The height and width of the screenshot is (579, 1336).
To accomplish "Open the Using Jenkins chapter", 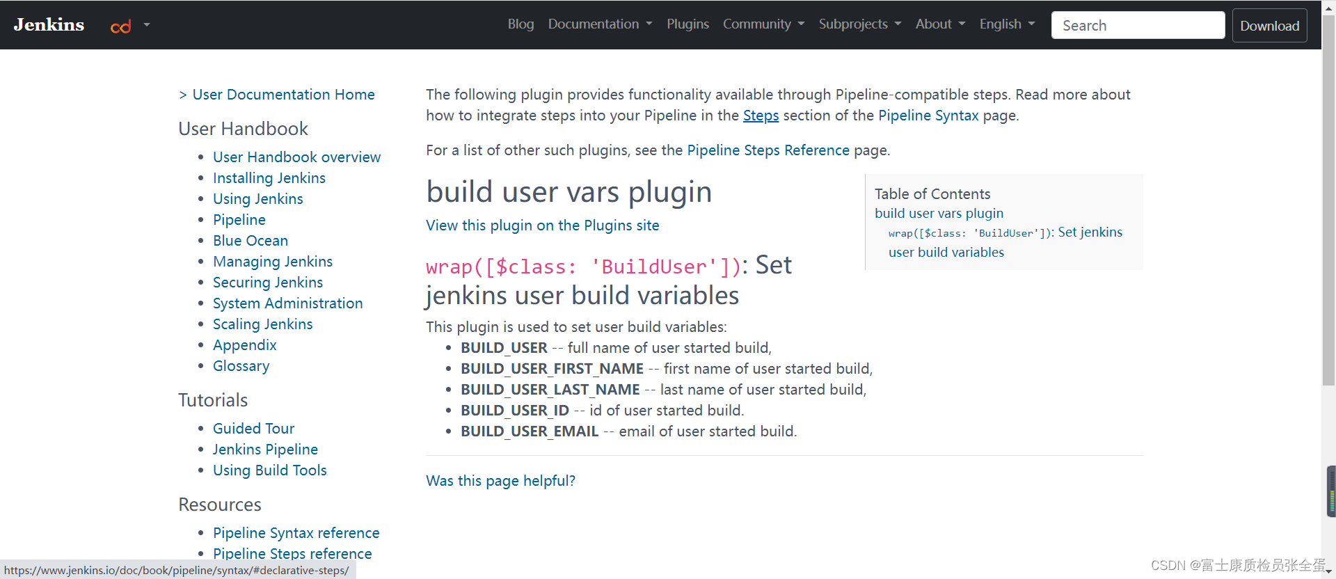I will (258, 199).
